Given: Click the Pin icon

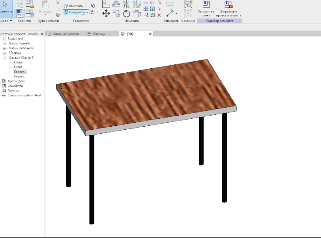Looking at the screenshot, I should tap(159, 9).
